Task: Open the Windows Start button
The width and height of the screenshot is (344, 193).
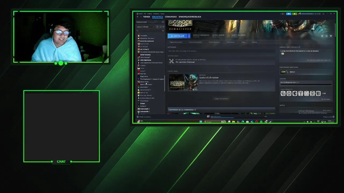Action: pos(201,122)
